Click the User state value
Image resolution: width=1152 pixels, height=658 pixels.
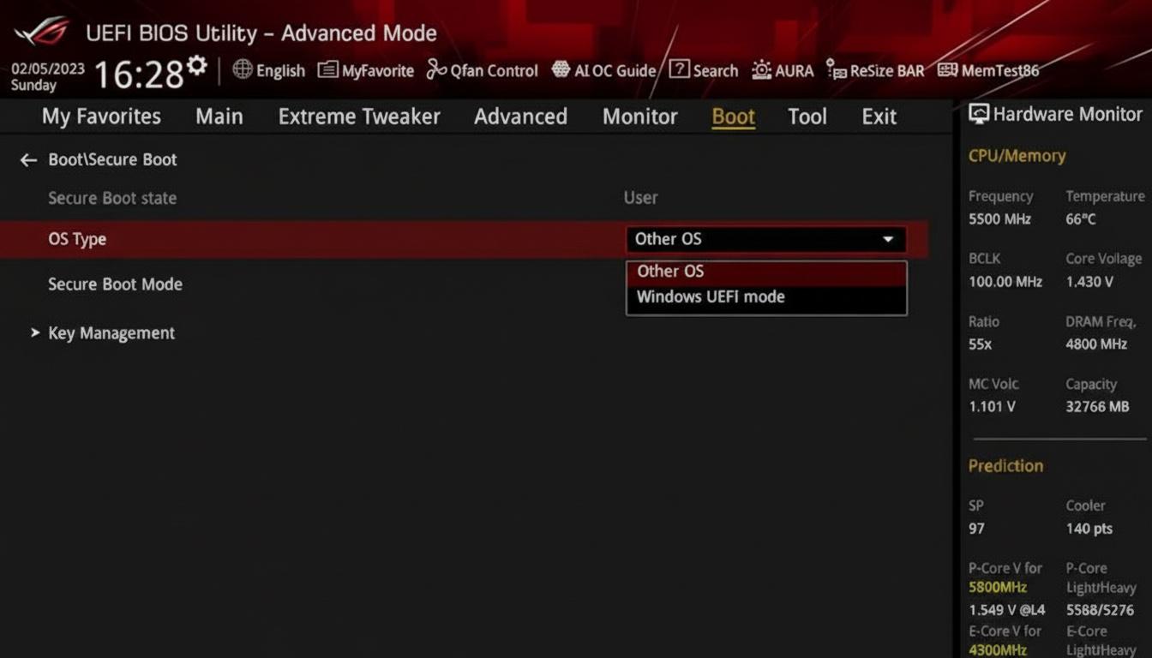640,198
